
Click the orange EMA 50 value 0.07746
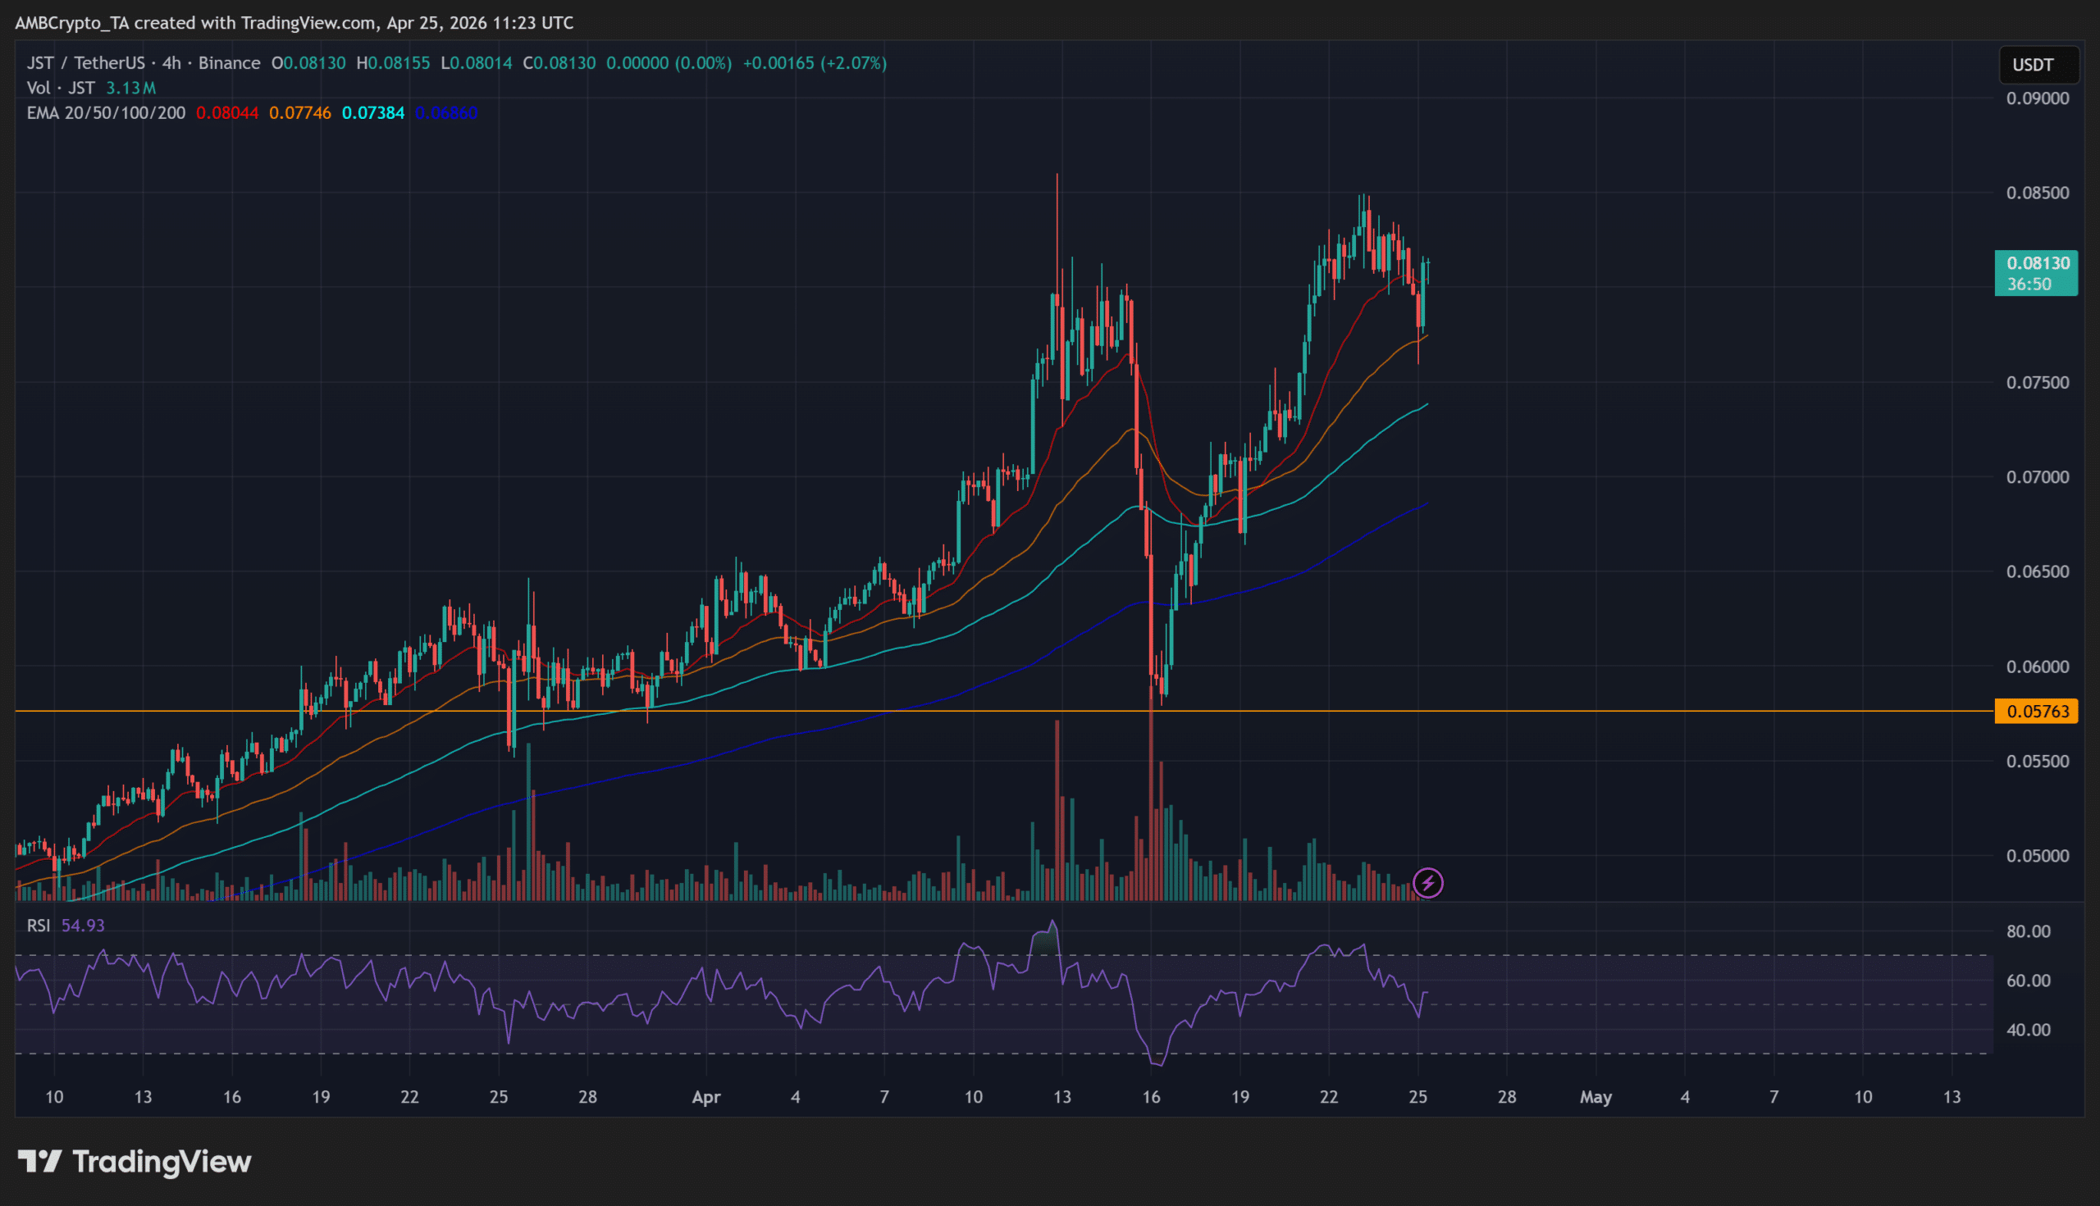pyautogui.click(x=300, y=112)
